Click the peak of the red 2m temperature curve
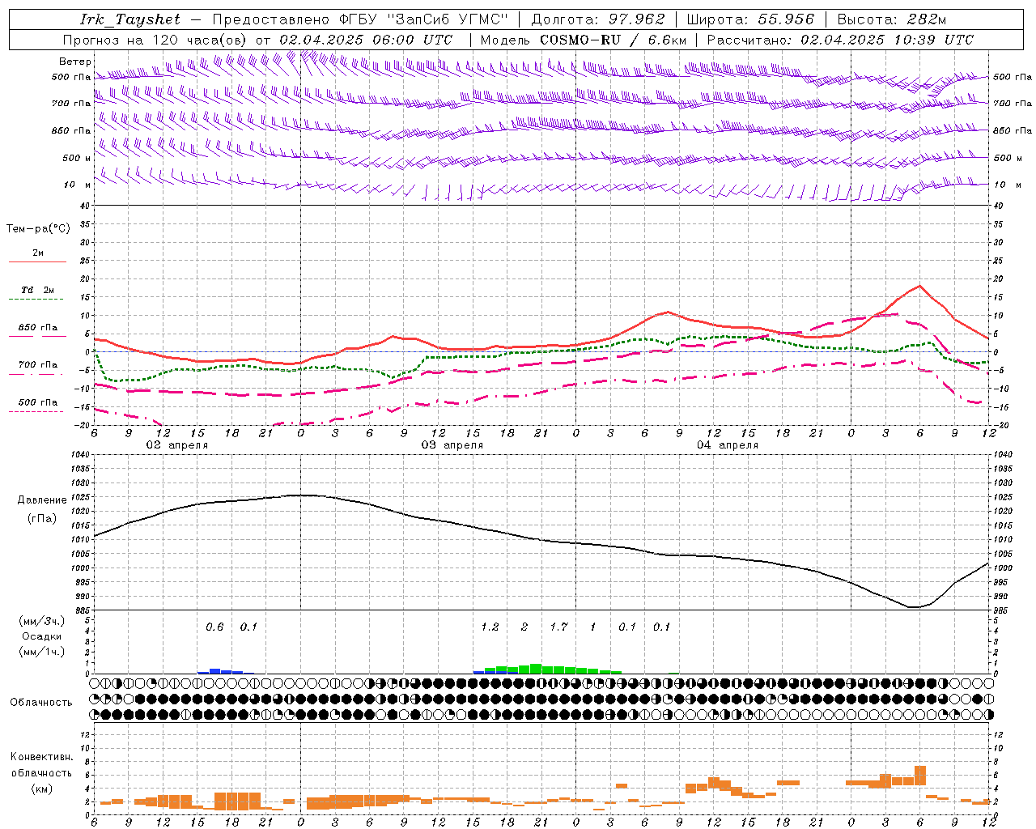This screenshot has width=1036, height=829. click(x=919, y=286)
